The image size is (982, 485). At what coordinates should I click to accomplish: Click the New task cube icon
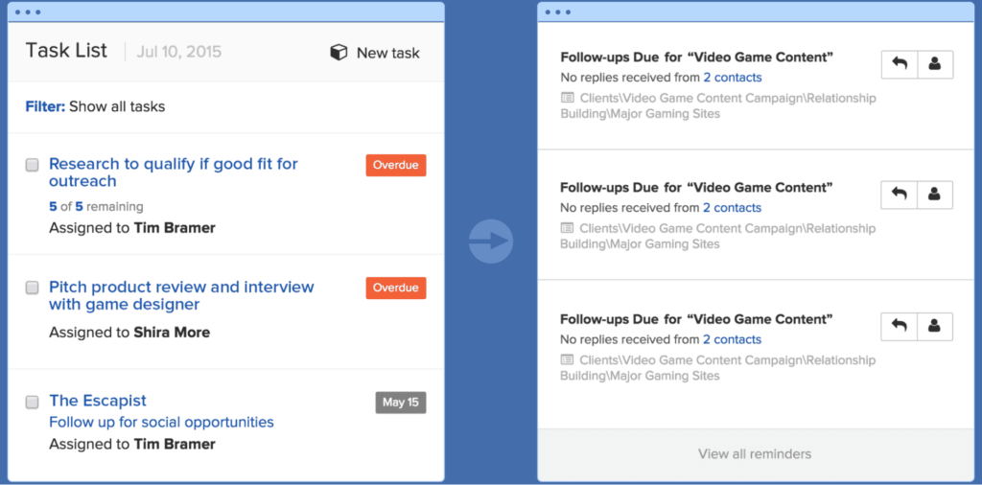339,53
